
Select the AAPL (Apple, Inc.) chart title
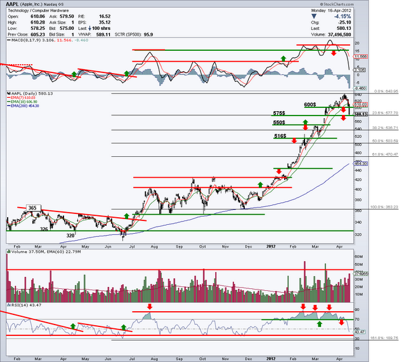[x=34, y=4]
